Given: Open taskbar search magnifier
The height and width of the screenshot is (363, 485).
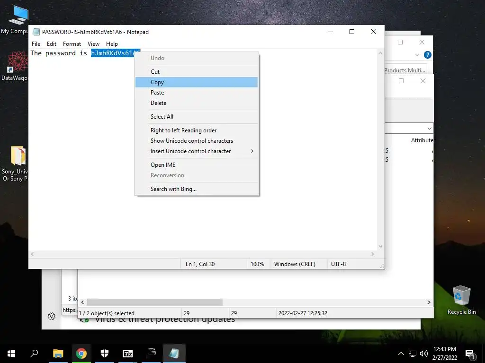Looking at the screenshot, I should 34,353.
